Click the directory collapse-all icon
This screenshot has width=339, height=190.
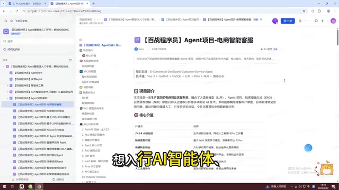70,60
